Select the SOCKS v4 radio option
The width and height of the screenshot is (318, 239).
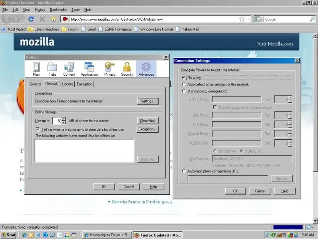click(215, 151)
